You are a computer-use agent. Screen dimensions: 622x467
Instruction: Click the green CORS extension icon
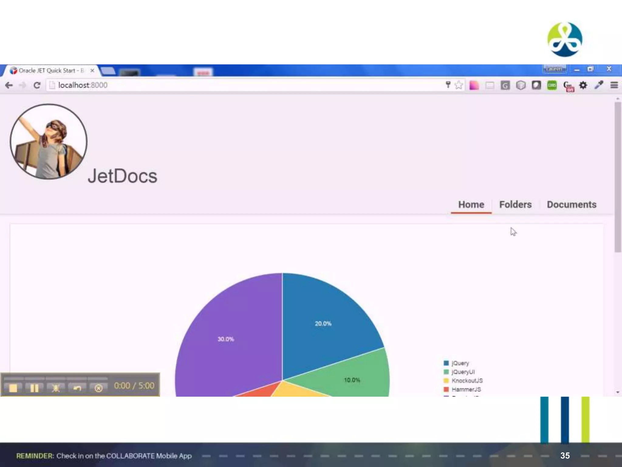[x=552, y=85]
